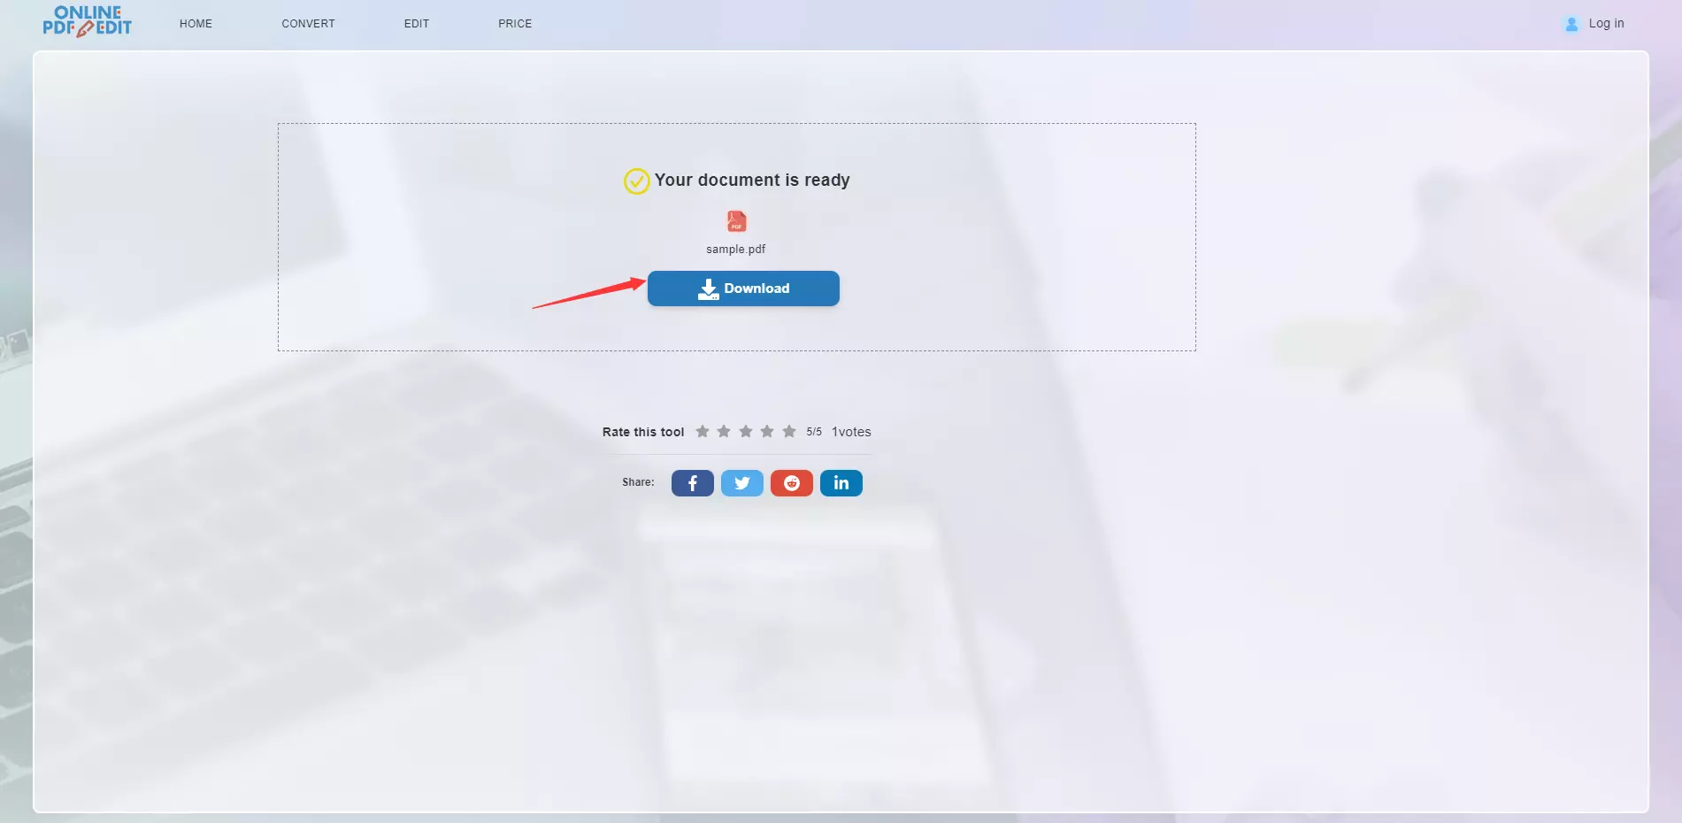Open the HOME menu item
The image size is (1682, 823).
(x=196, y=24)
